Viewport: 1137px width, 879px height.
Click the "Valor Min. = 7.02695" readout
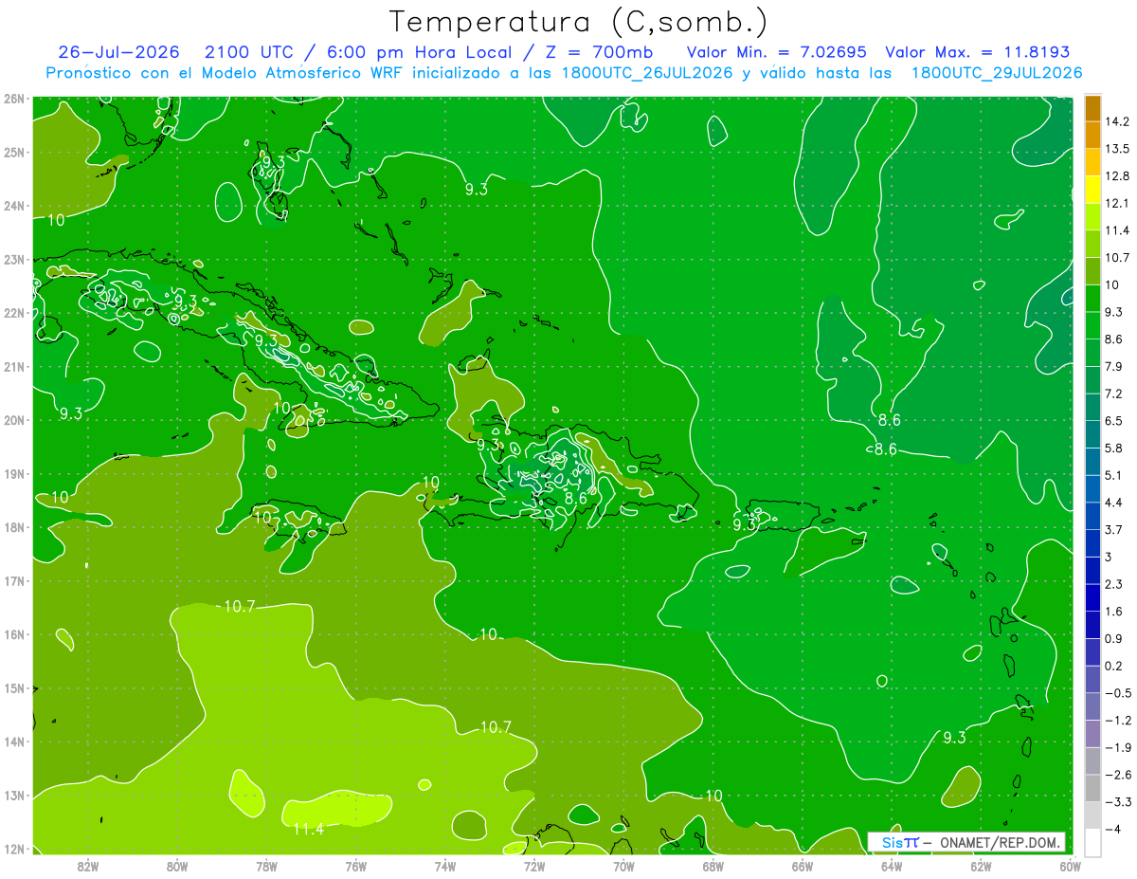click(x=776, y=52)
